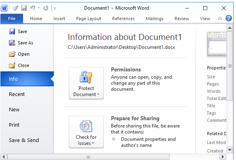Open Customize Quick Access Toolbar dropdown arrow
The image size is (236, 163).
[55, 8]
